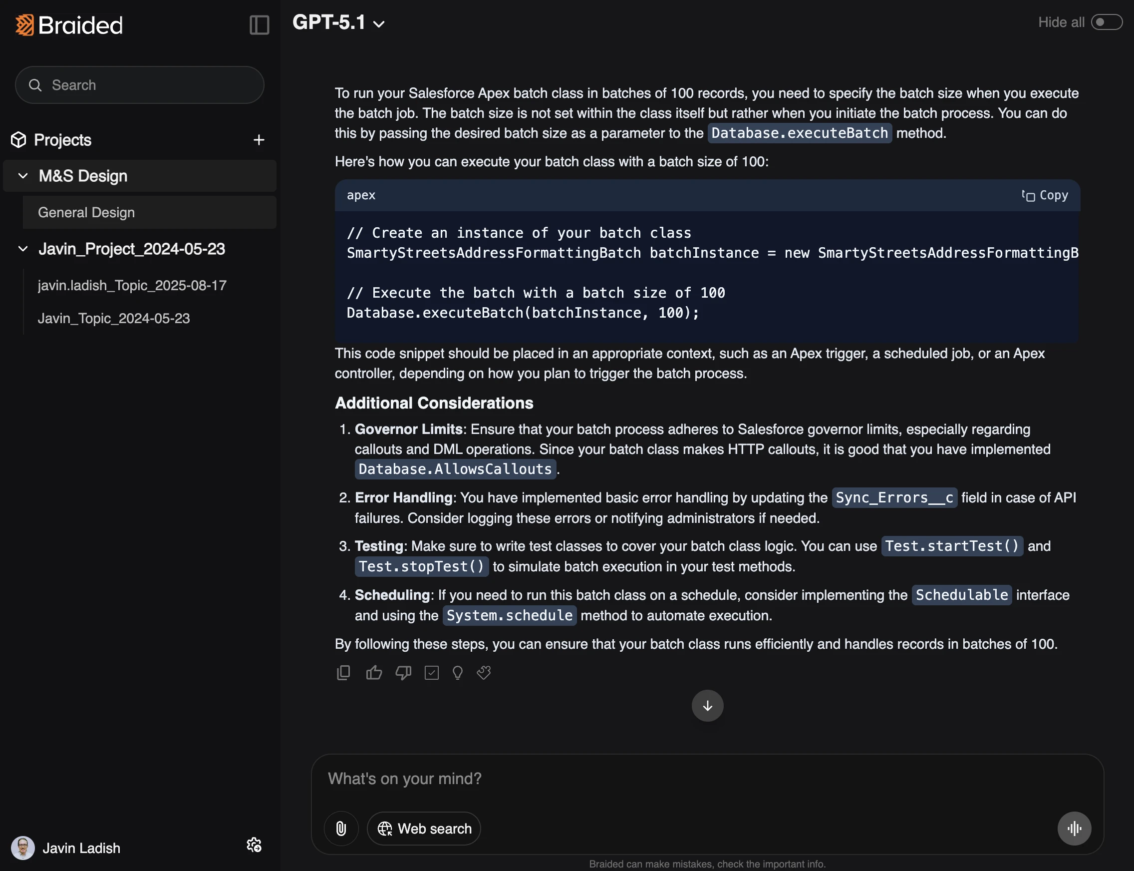
Task: Click the lightbulb icon below the response
Action: (457, 672)
